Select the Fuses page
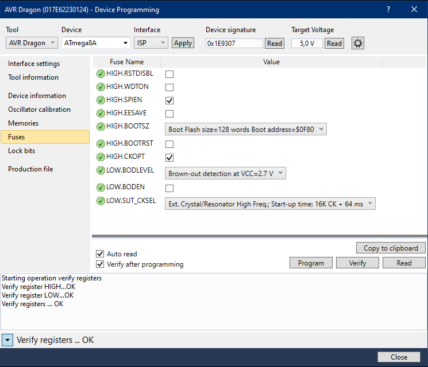428x367 pixels. pyautogui.click(x=45, y=137)
